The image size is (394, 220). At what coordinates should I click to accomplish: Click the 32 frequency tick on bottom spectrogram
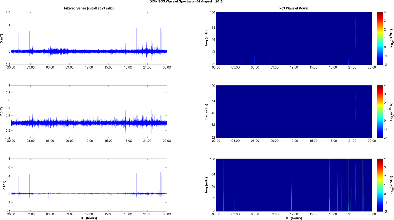pyautogui.click(x=213, y=198)
